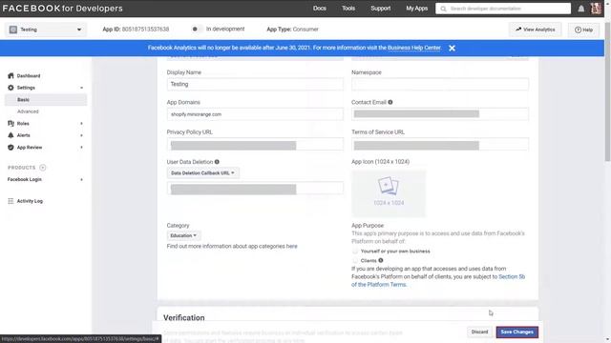611x343 pixels.
Task: Open the Docs menu
Action: click(x=320, y=9)
